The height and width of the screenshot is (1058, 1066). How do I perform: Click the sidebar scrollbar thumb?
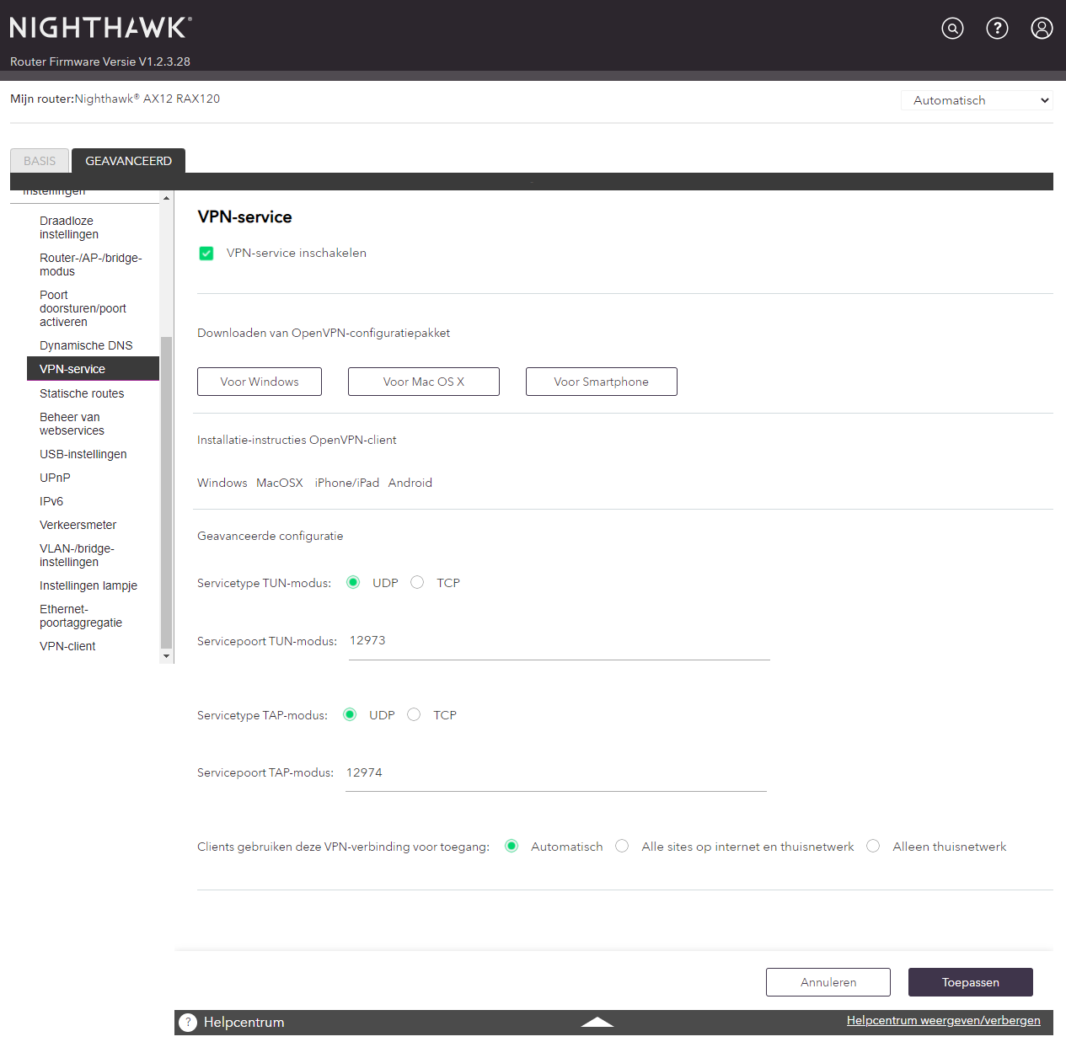166,493
